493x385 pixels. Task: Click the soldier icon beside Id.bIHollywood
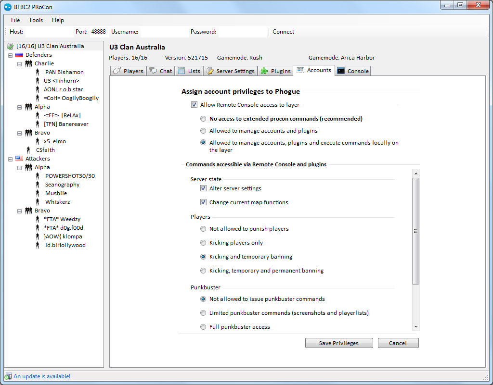point(38,245)
